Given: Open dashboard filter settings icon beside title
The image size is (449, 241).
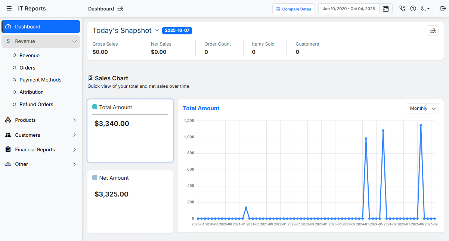Looking at the screenshot, I should 120,9.
